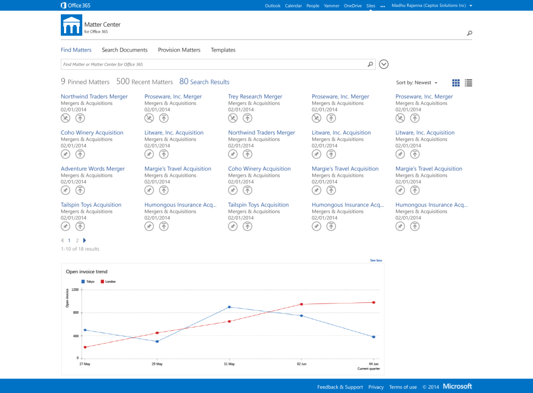Click the See less link above chart
533x393 pixels.
click(x=376, y=260)
